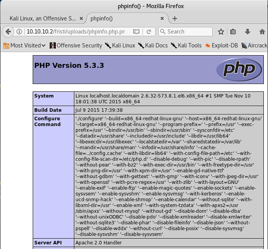This screenshot has height=249, width=268.
Task: Reload the current page
Action: [149, 31]
